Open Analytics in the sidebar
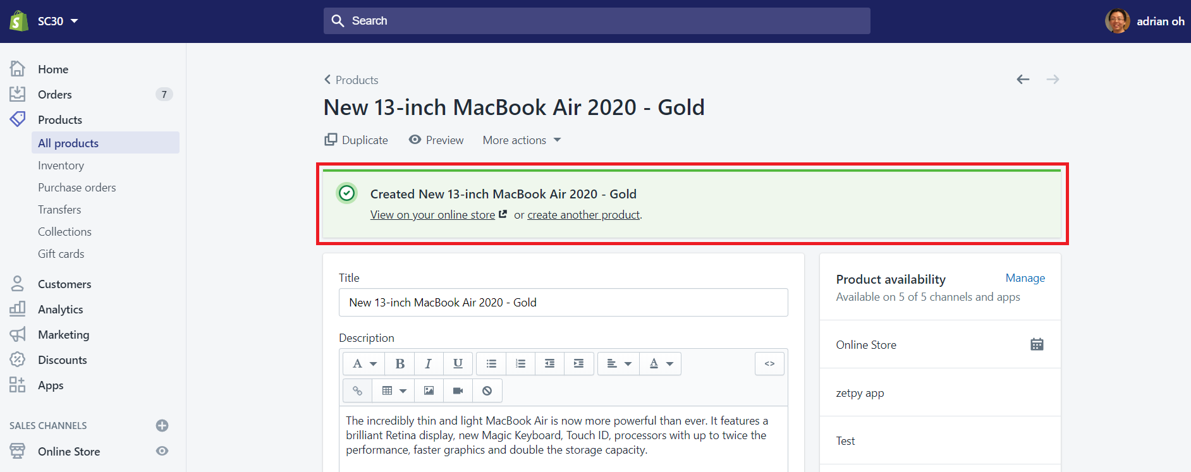1191x472 pixels. [x=61, y=309]
